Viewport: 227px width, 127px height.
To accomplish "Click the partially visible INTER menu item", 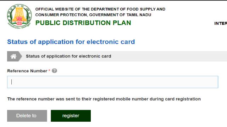I will [221, 23].
